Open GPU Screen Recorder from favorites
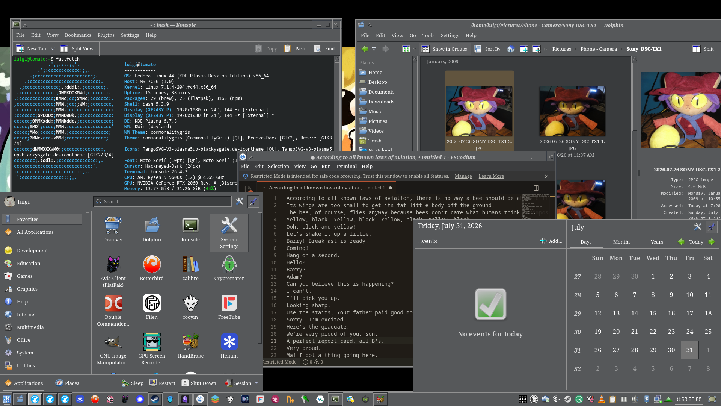 (152, 349)
